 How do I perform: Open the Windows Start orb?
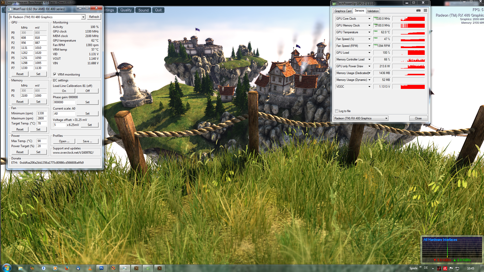pyautogui.click(x=7, y=268)
